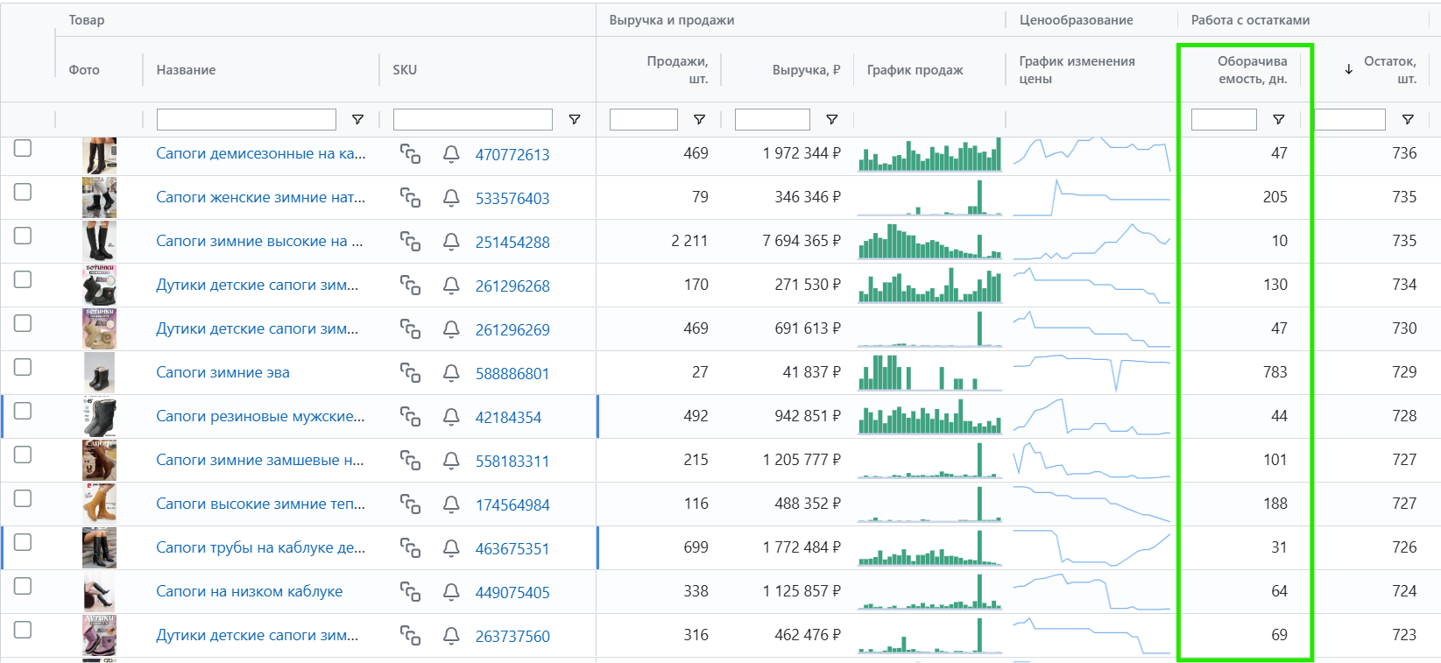
Task: Click bell icon for SKU 263737560
Action: click(451, 636)
